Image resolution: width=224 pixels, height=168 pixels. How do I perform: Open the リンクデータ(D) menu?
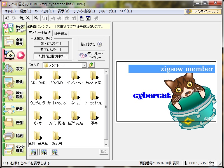click(x=107, y=11)
